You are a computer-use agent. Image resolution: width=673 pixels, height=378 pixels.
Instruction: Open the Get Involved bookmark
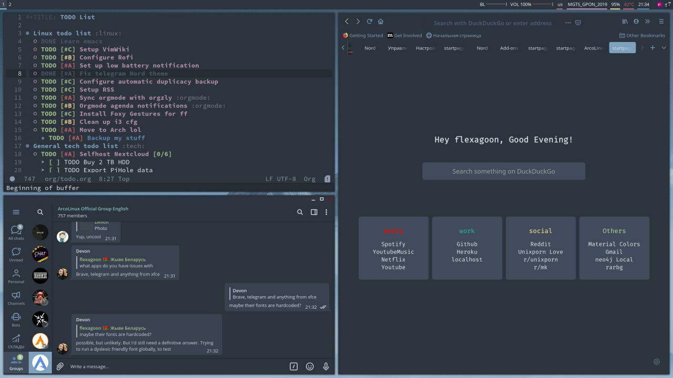[404, 36]
